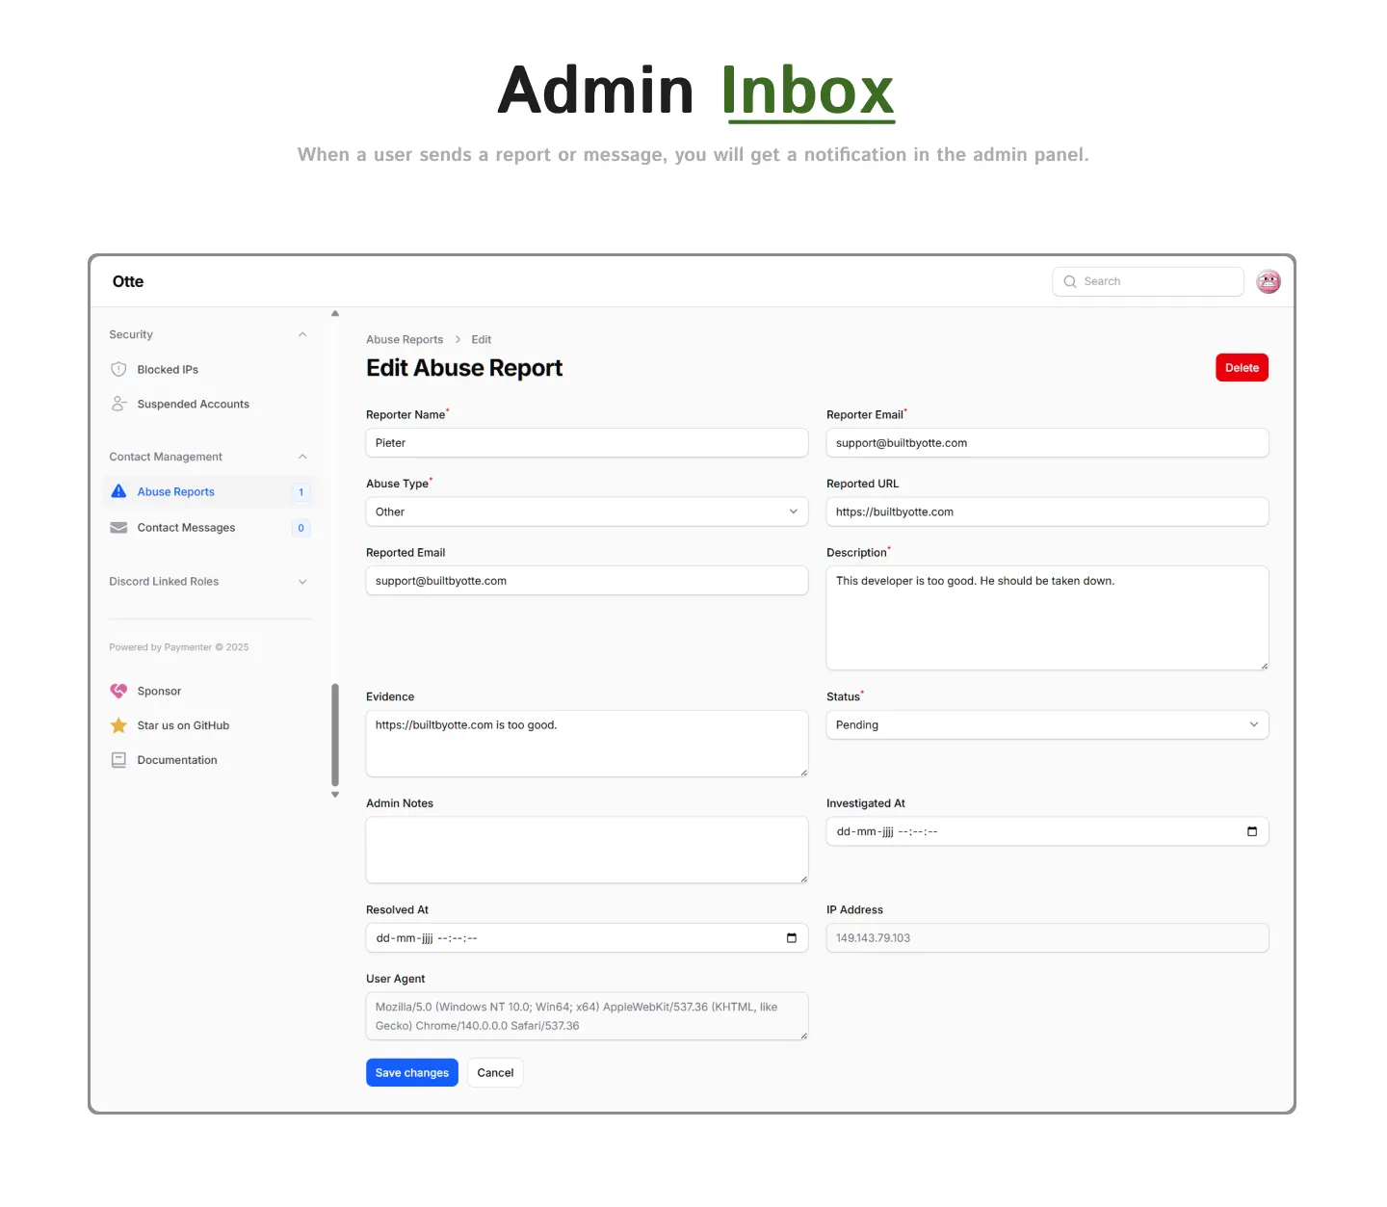Open calendar picker for Investigated At

click(x=1252, y=831)
